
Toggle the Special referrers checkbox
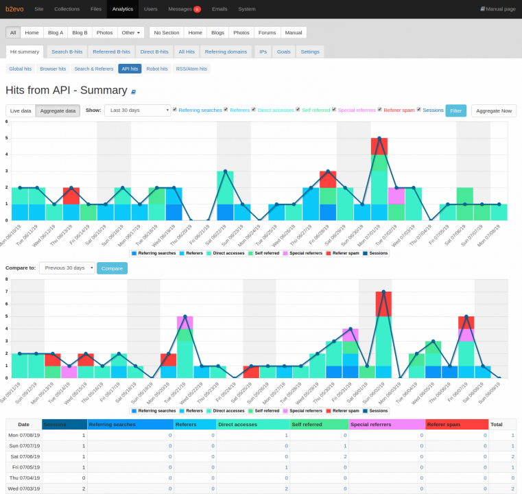[334, 110]
